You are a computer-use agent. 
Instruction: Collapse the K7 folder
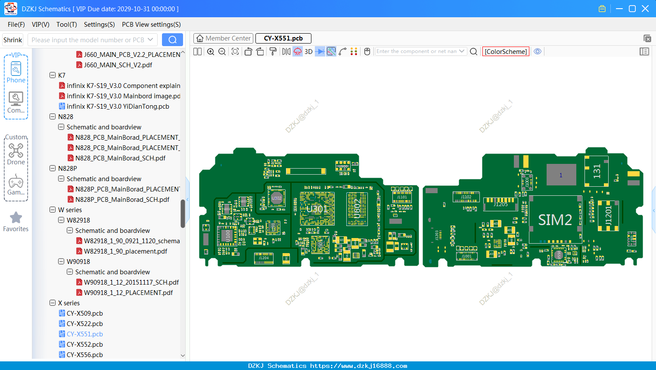coord(53,75)
